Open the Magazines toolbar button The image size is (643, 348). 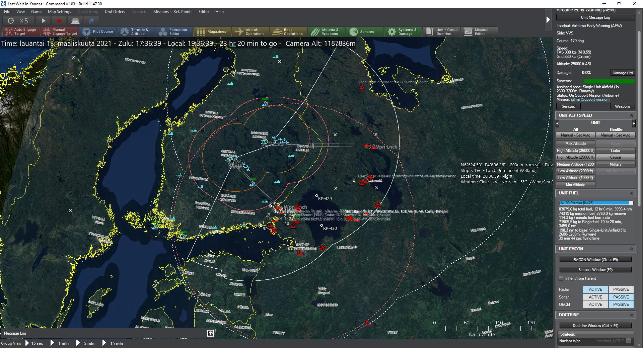(201, 32)
